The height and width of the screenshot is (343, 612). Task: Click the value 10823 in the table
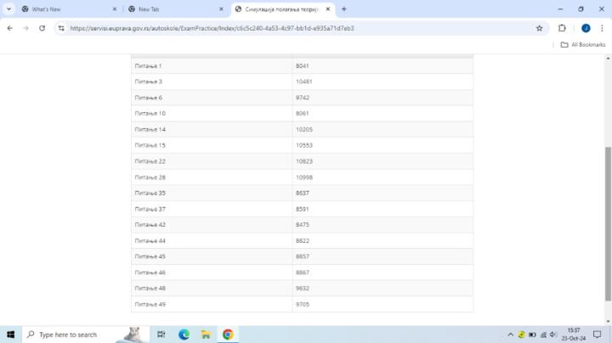coord(304,161)
